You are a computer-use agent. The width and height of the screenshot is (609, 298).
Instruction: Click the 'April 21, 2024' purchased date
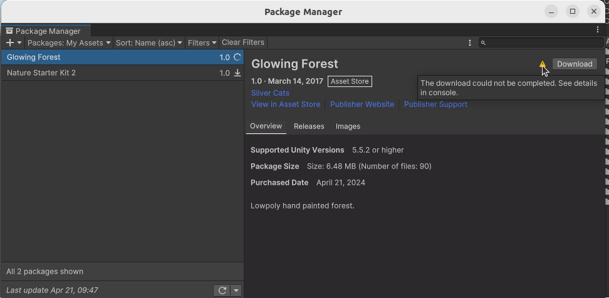(341, 183)
